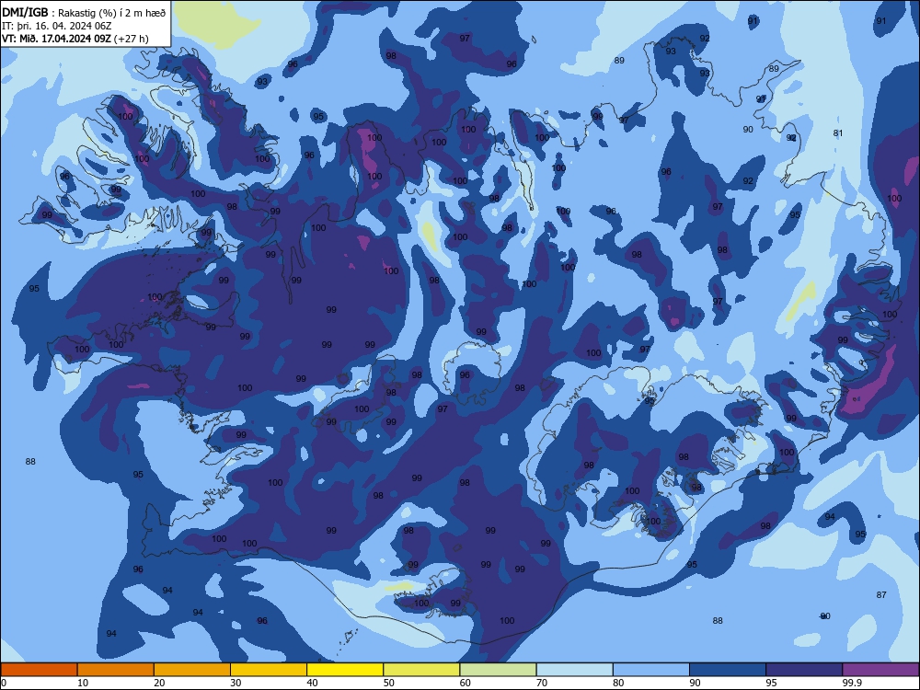Screen dimensions: 920x690
Task: Click the 'DMI/IGB' source label
Action: 25,12
